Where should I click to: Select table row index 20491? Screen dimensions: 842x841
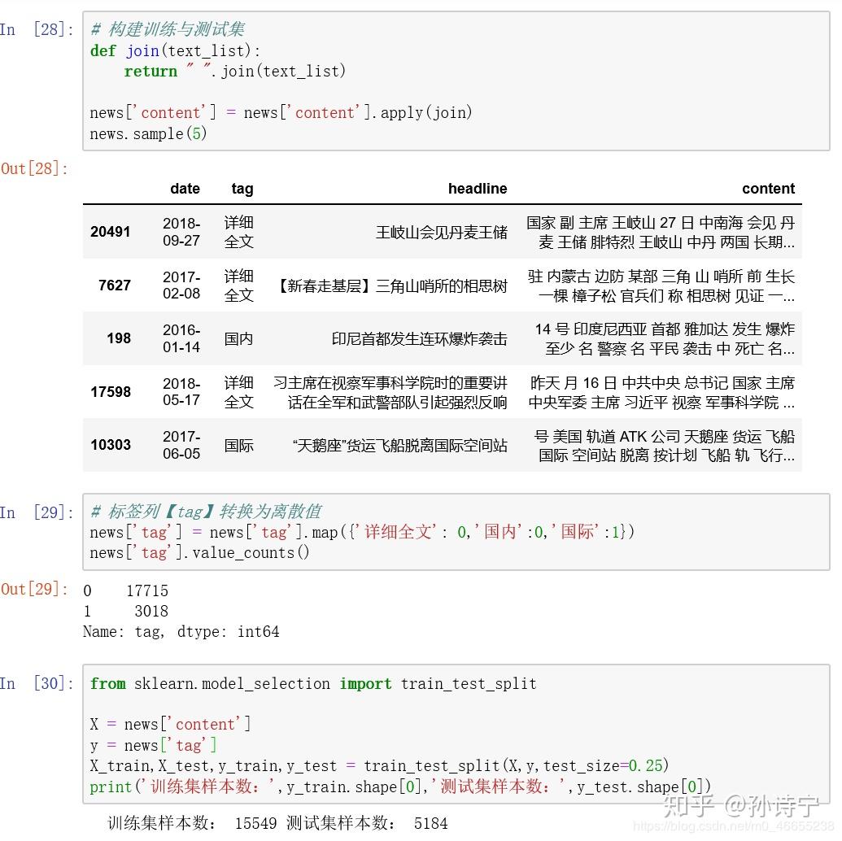point(111,232)
